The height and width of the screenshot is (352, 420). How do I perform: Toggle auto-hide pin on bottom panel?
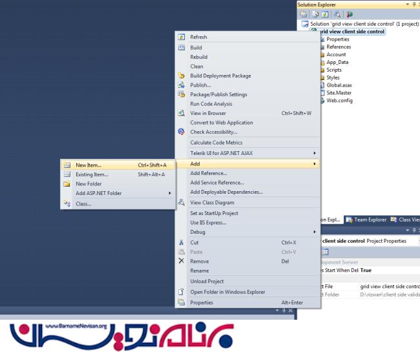[284, 311]
